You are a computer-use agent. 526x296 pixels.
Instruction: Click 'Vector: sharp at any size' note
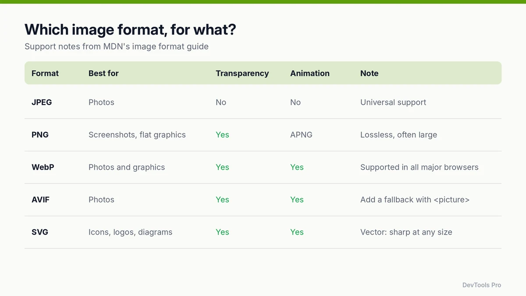tap(406, 232)
